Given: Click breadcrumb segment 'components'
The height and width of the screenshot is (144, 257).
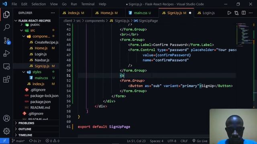Looking at the screenshot, I should (x=95, y=21).
